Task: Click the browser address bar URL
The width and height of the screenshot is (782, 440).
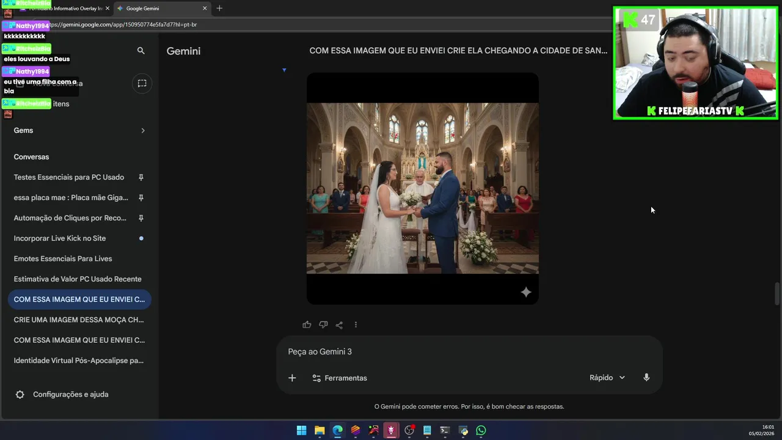Action: coord(122,24)
